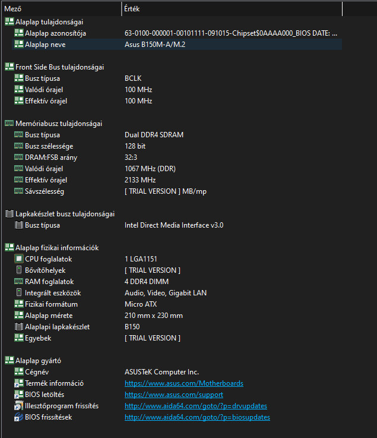The width and height of the screenshot is (377, 438).
Task: Click the CPU socket icon beside CPU foglalatok
Action: click(19, 259)
